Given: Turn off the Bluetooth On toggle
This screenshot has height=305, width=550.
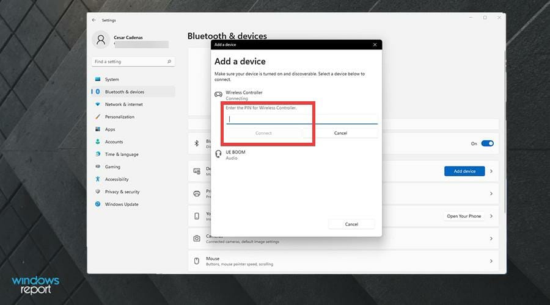Looking at the screenshot, I should pos(487,143).
